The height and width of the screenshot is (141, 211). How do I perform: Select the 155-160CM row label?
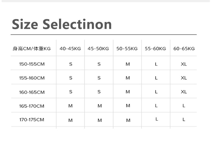(32, 78)
